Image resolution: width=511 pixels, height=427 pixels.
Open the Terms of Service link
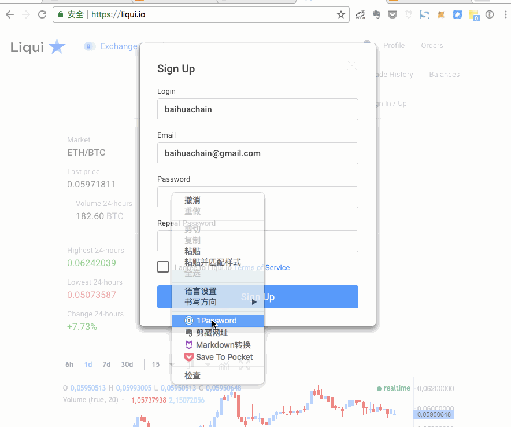coord(262,268)
